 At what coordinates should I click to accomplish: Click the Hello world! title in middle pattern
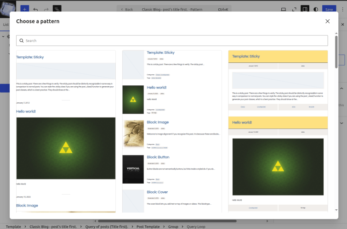click(157, 88)
